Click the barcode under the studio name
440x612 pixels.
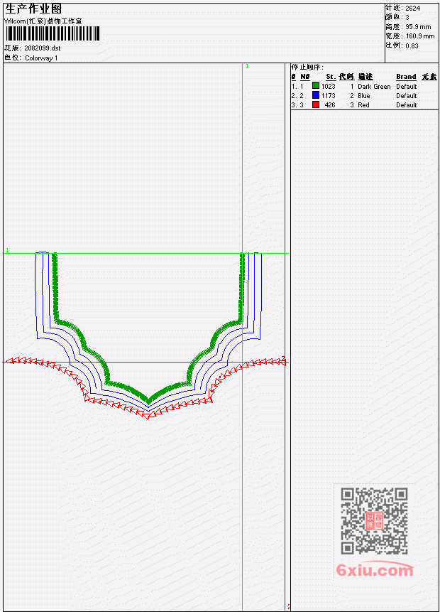[53, 33]
